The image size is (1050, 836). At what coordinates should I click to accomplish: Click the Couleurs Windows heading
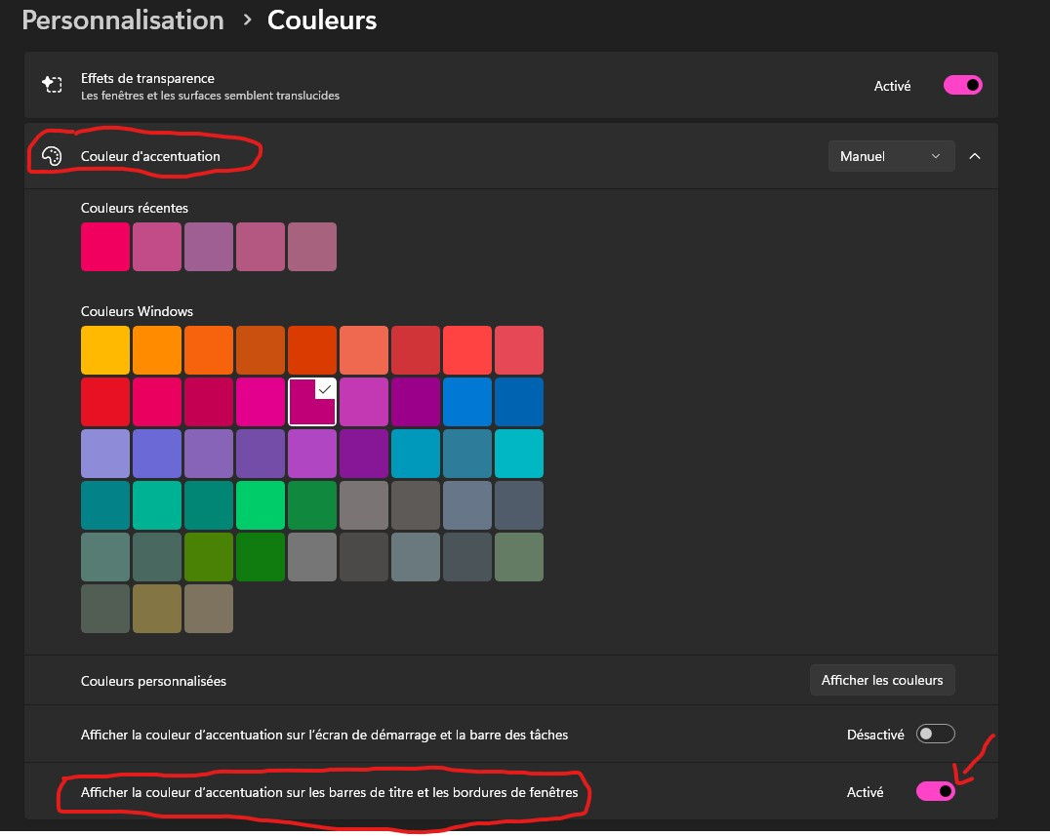[x=137, y=311]
